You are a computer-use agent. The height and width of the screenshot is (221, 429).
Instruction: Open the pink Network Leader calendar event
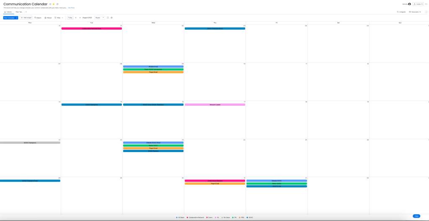(x=215, y=104)
